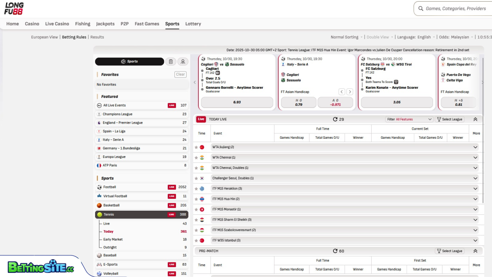Expand the WTA Chennai row chevron

pyautogui.click(x=475, y=157)
